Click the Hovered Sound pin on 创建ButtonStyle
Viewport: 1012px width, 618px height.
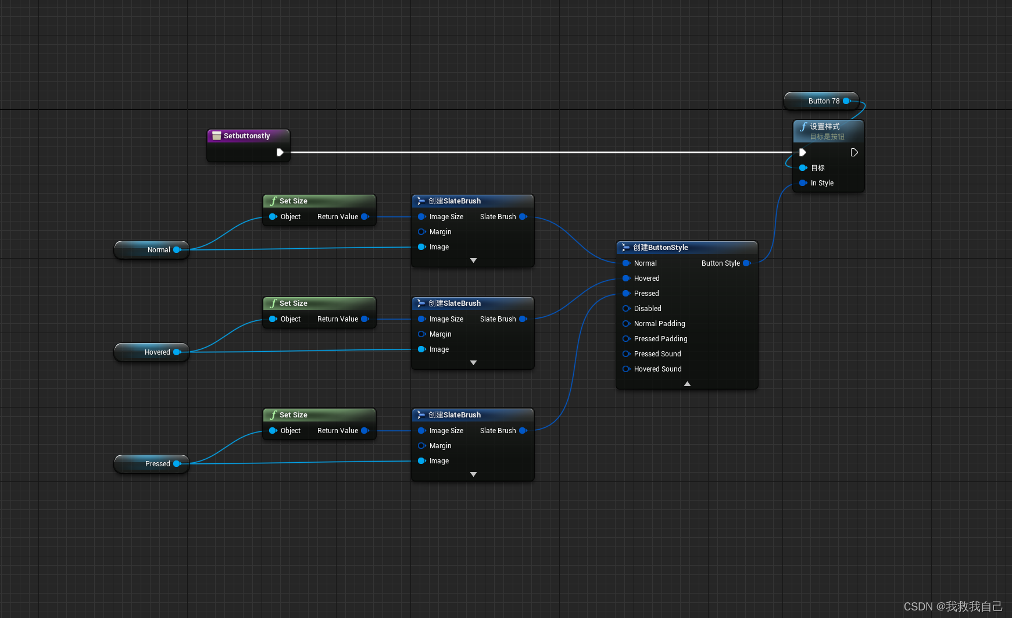point(626,369)
